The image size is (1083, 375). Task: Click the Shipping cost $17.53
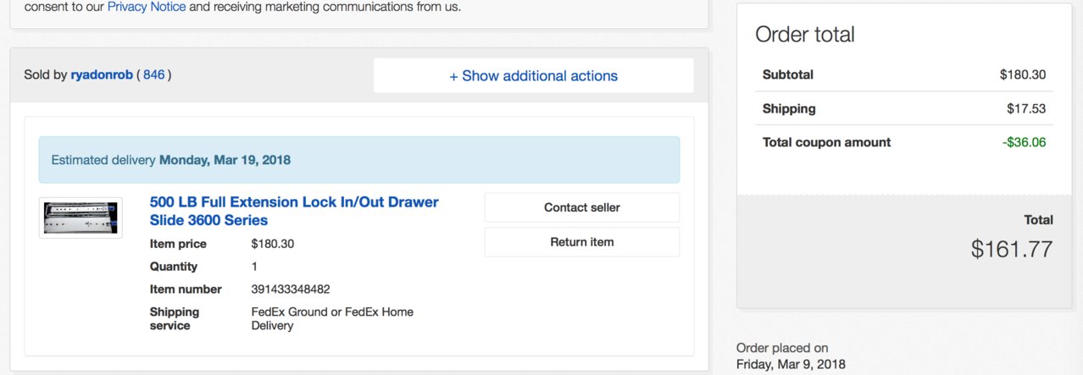(1026, 108)
